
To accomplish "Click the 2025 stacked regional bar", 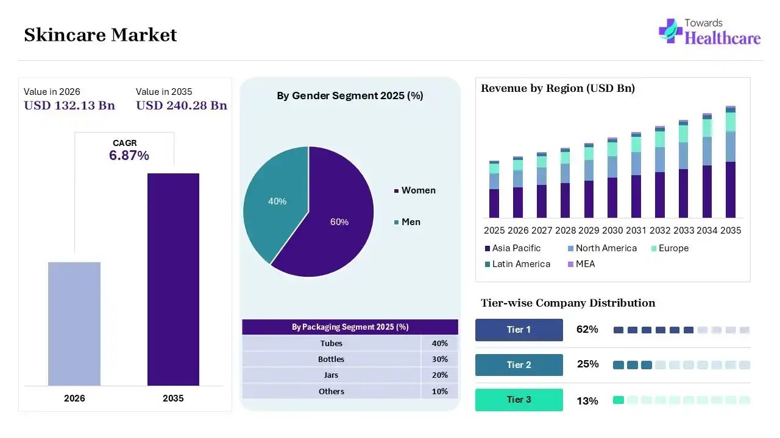I will click(x=494, y=189).
